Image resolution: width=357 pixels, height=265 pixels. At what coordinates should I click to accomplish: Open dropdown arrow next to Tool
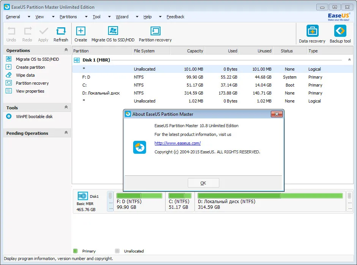109,17
